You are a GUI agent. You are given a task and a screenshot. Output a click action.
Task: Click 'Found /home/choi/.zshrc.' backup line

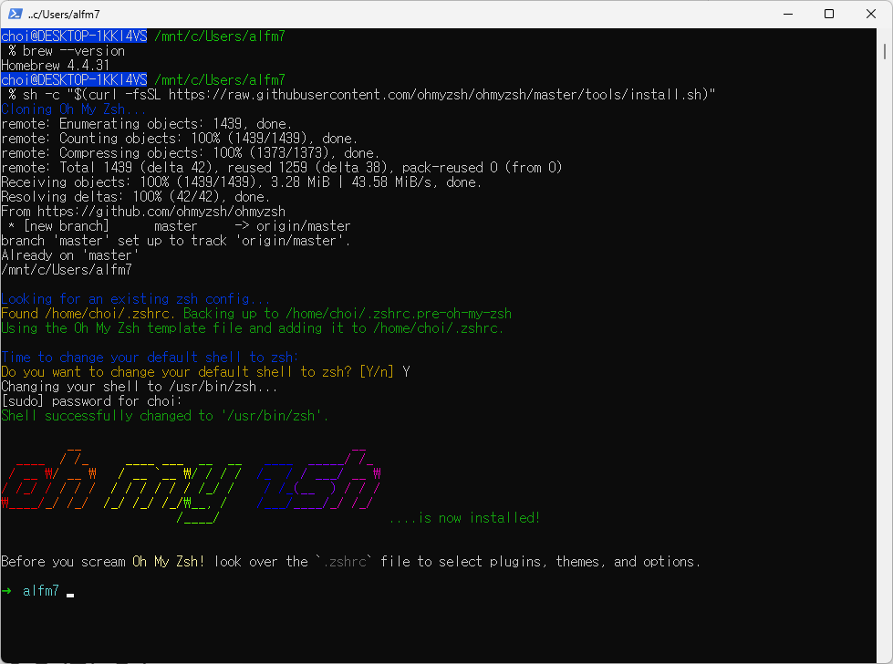click(256, 314)
